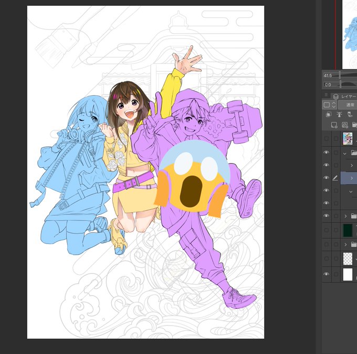
Task: Select the white paper layer thumbnail
Action: click(x=348, y=275)
